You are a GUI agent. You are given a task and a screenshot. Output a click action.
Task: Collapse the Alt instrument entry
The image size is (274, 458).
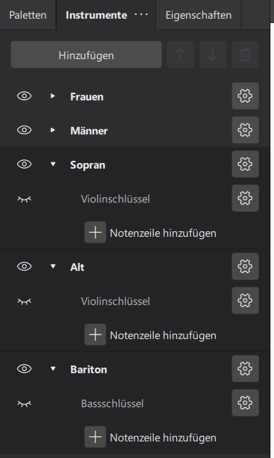pos(52,266)
